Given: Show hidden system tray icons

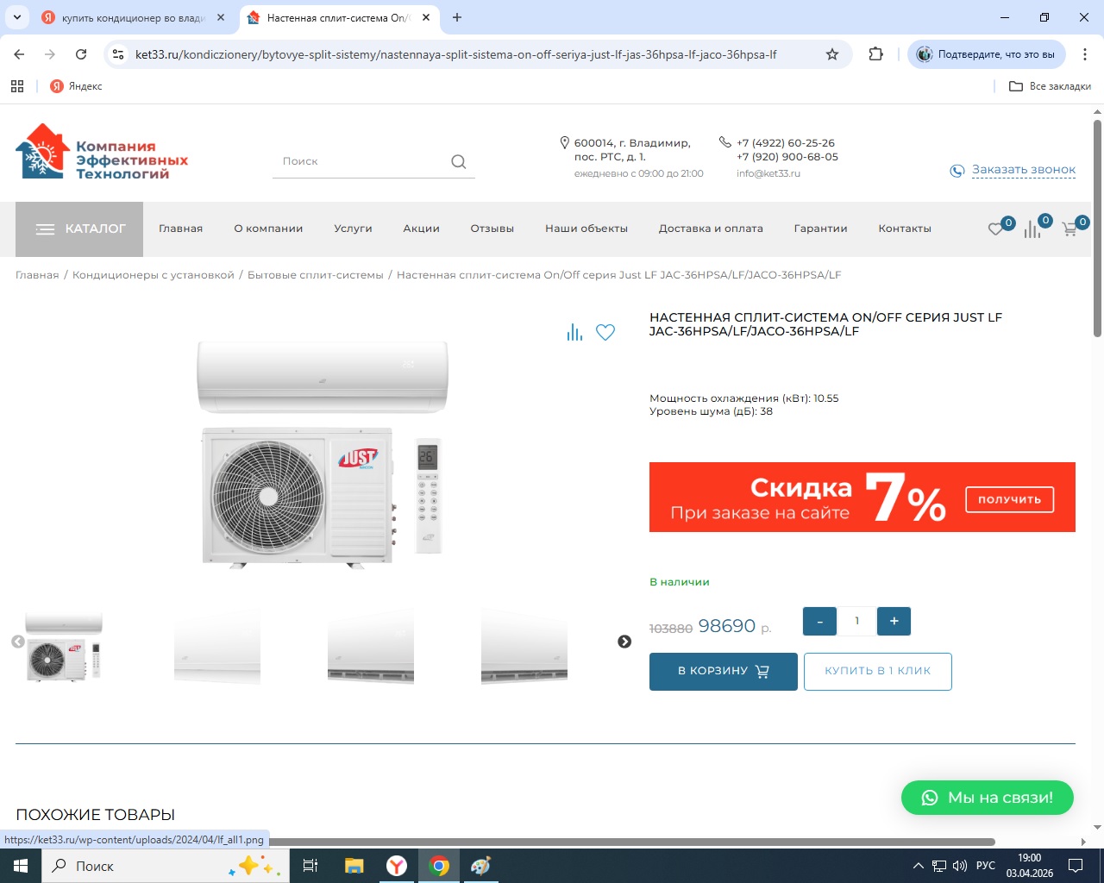Looking at the screenshot, I should (919, 866).
